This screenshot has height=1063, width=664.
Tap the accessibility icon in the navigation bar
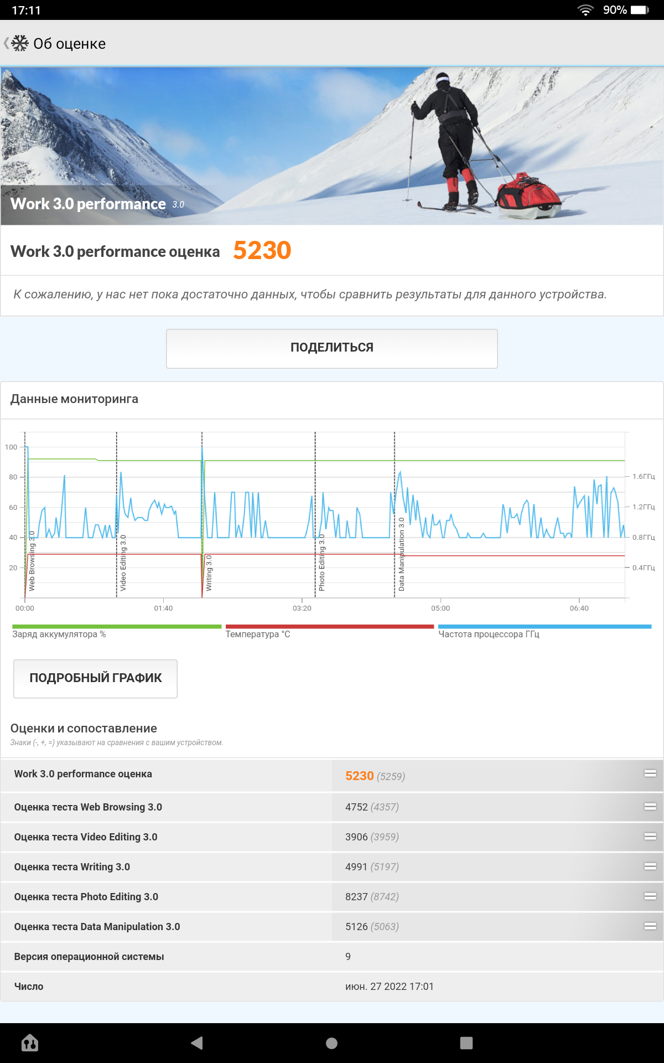pos(30,1043)
